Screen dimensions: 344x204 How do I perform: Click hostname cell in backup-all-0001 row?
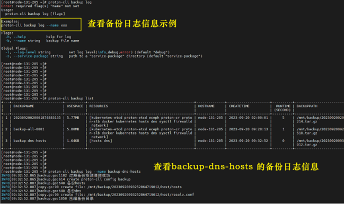pos(210,129)
